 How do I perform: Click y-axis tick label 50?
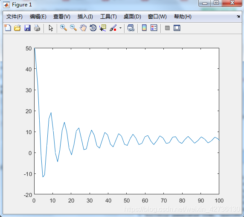[29, 48]
